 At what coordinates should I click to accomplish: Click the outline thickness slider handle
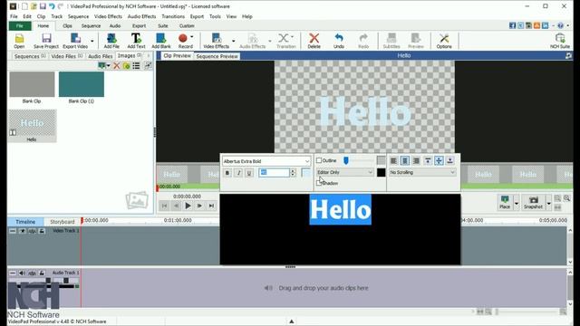pos(346,160)
